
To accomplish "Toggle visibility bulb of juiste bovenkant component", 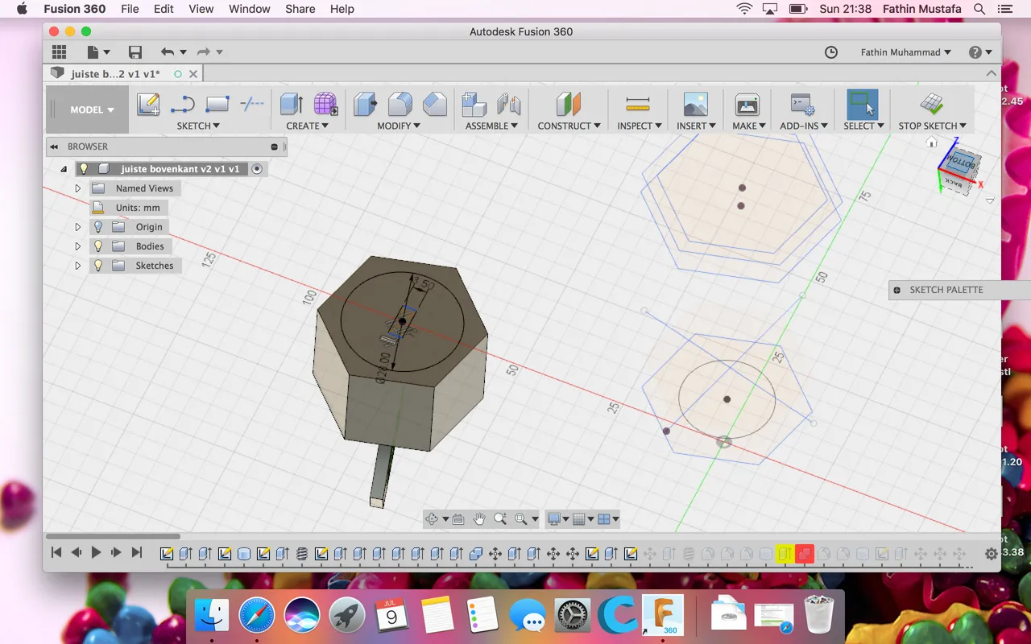I will 83,169.
